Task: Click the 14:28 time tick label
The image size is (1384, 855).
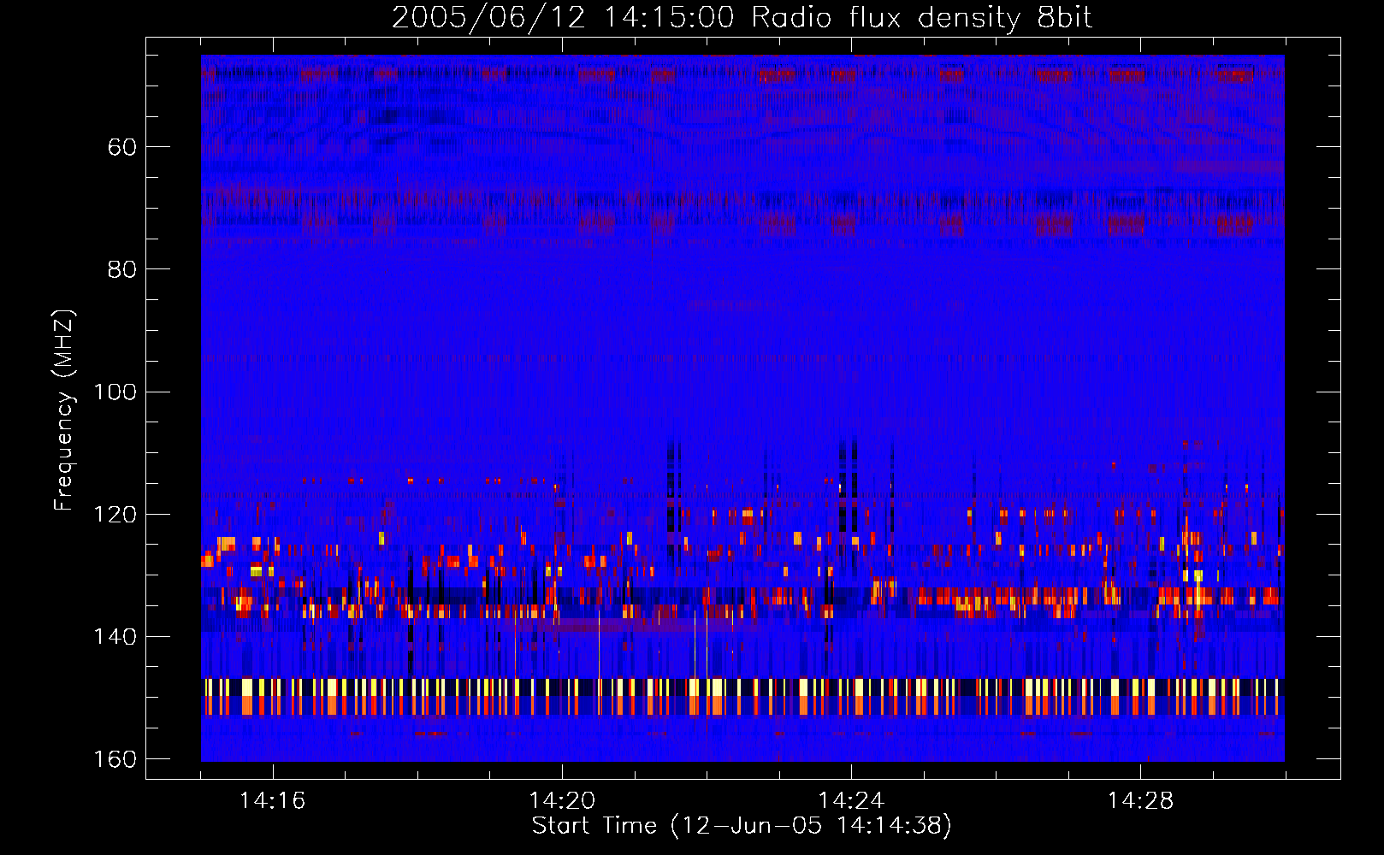Action: point(1140,800)
